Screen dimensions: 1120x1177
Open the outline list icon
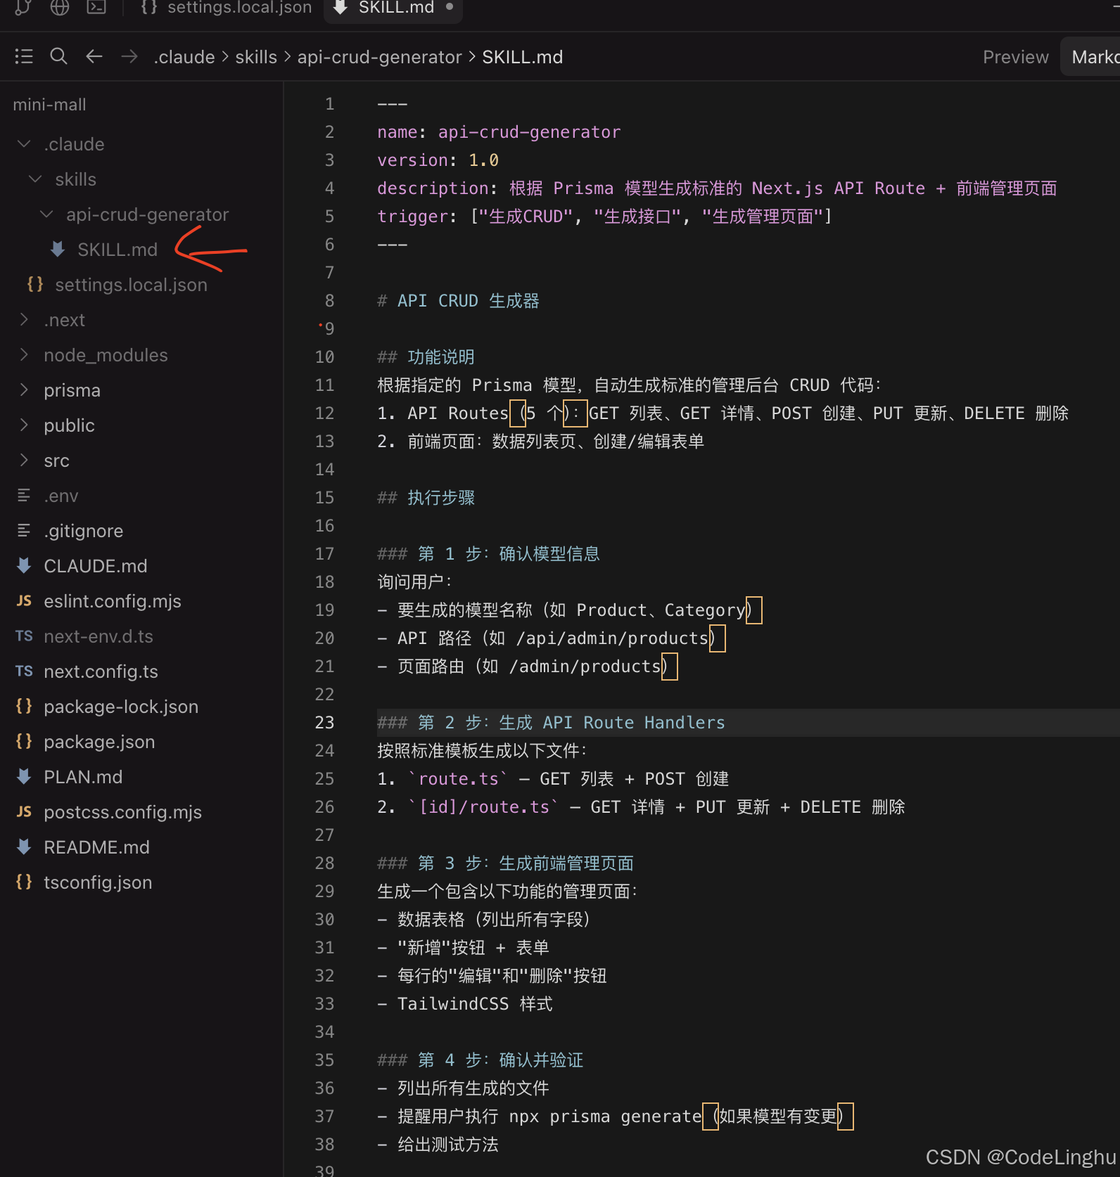24,56
